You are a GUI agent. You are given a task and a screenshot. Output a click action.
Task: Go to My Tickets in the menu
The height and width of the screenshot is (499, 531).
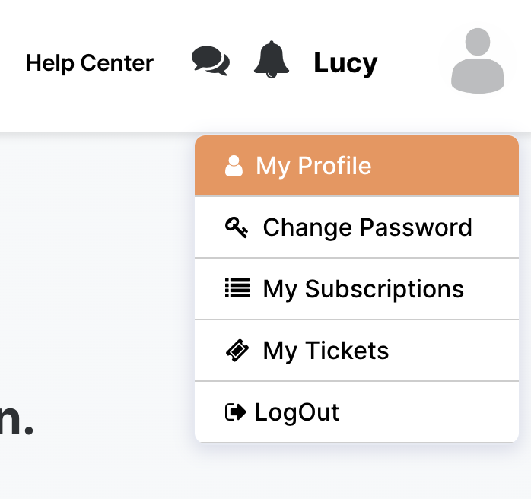pyautogui.click(x=326, y=351)
